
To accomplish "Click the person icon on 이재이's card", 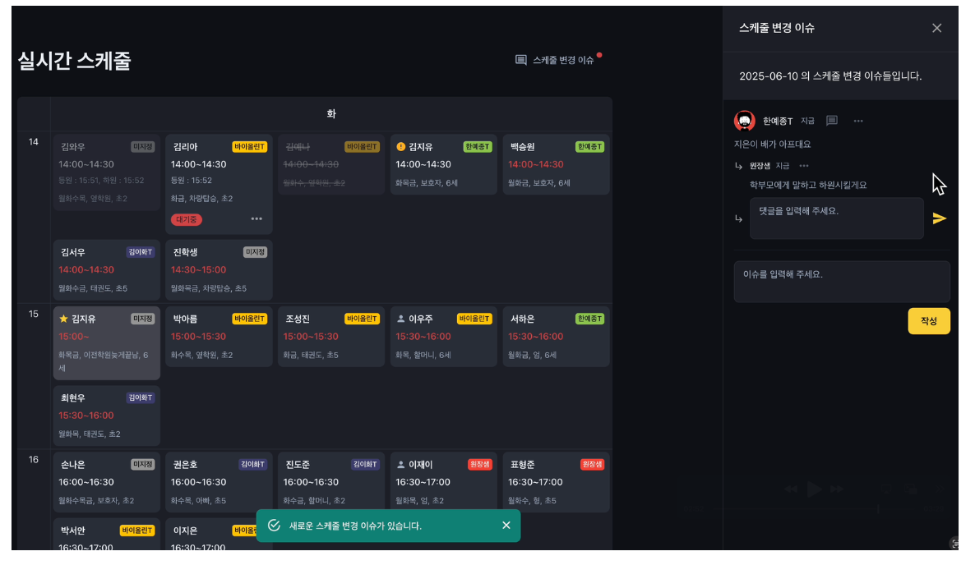I will (x=400, y=465).
